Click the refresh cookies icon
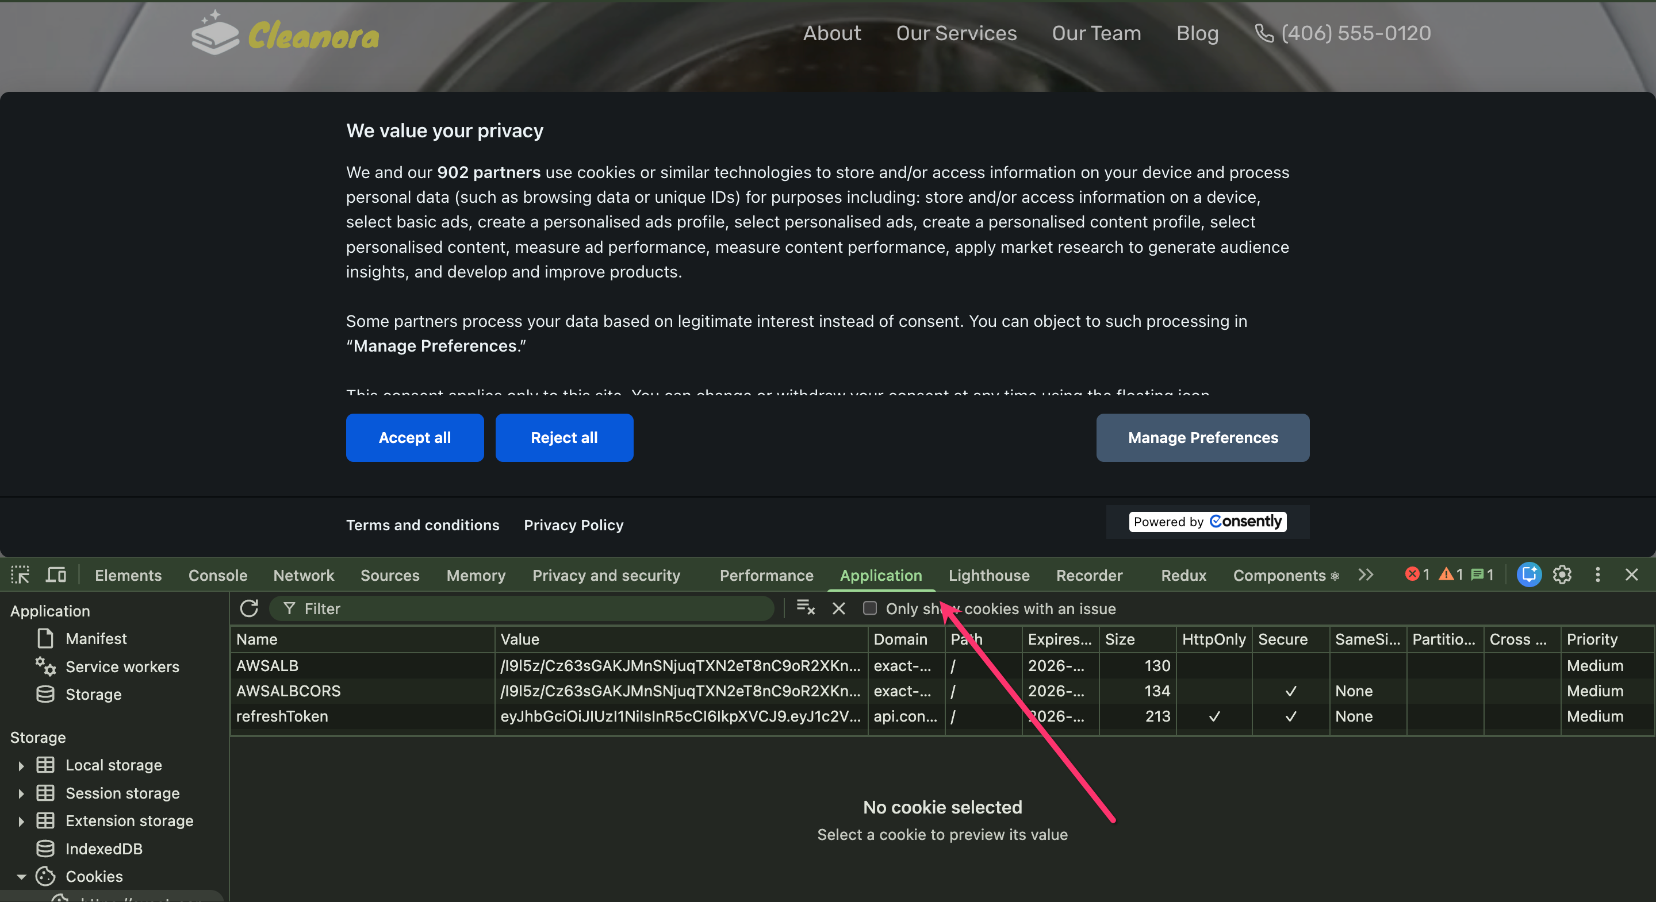This screenshot has height=902, width=1656. point(249,608)
